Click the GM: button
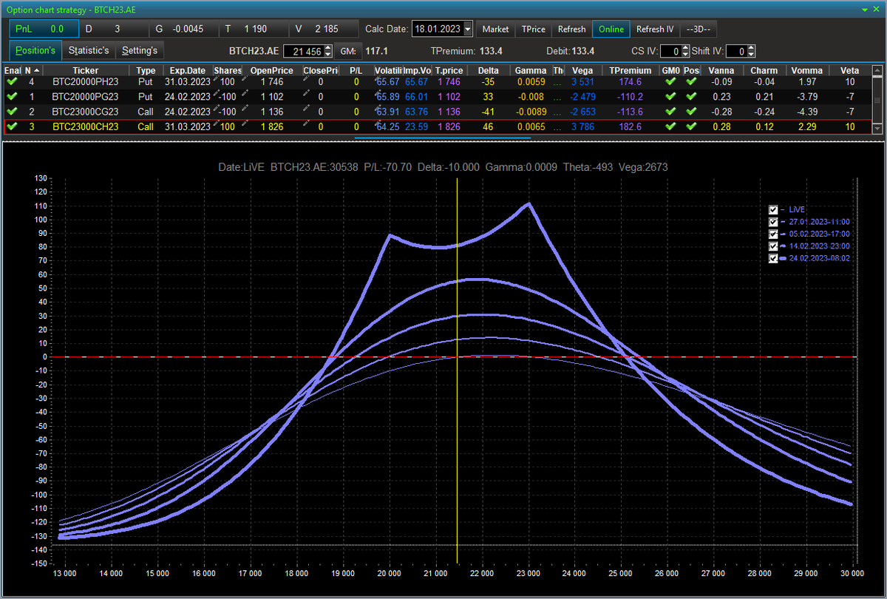Viewport: 887px width, 599px height. [x=347, y=51]
